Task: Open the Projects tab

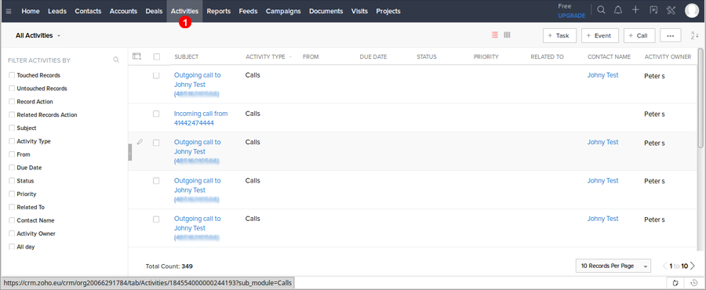Action: tap(388, 11)
